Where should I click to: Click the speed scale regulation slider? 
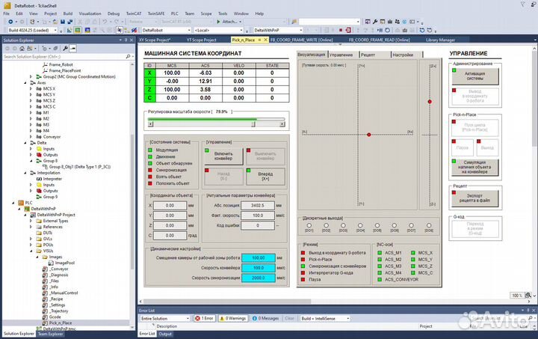tap(217, 120)
